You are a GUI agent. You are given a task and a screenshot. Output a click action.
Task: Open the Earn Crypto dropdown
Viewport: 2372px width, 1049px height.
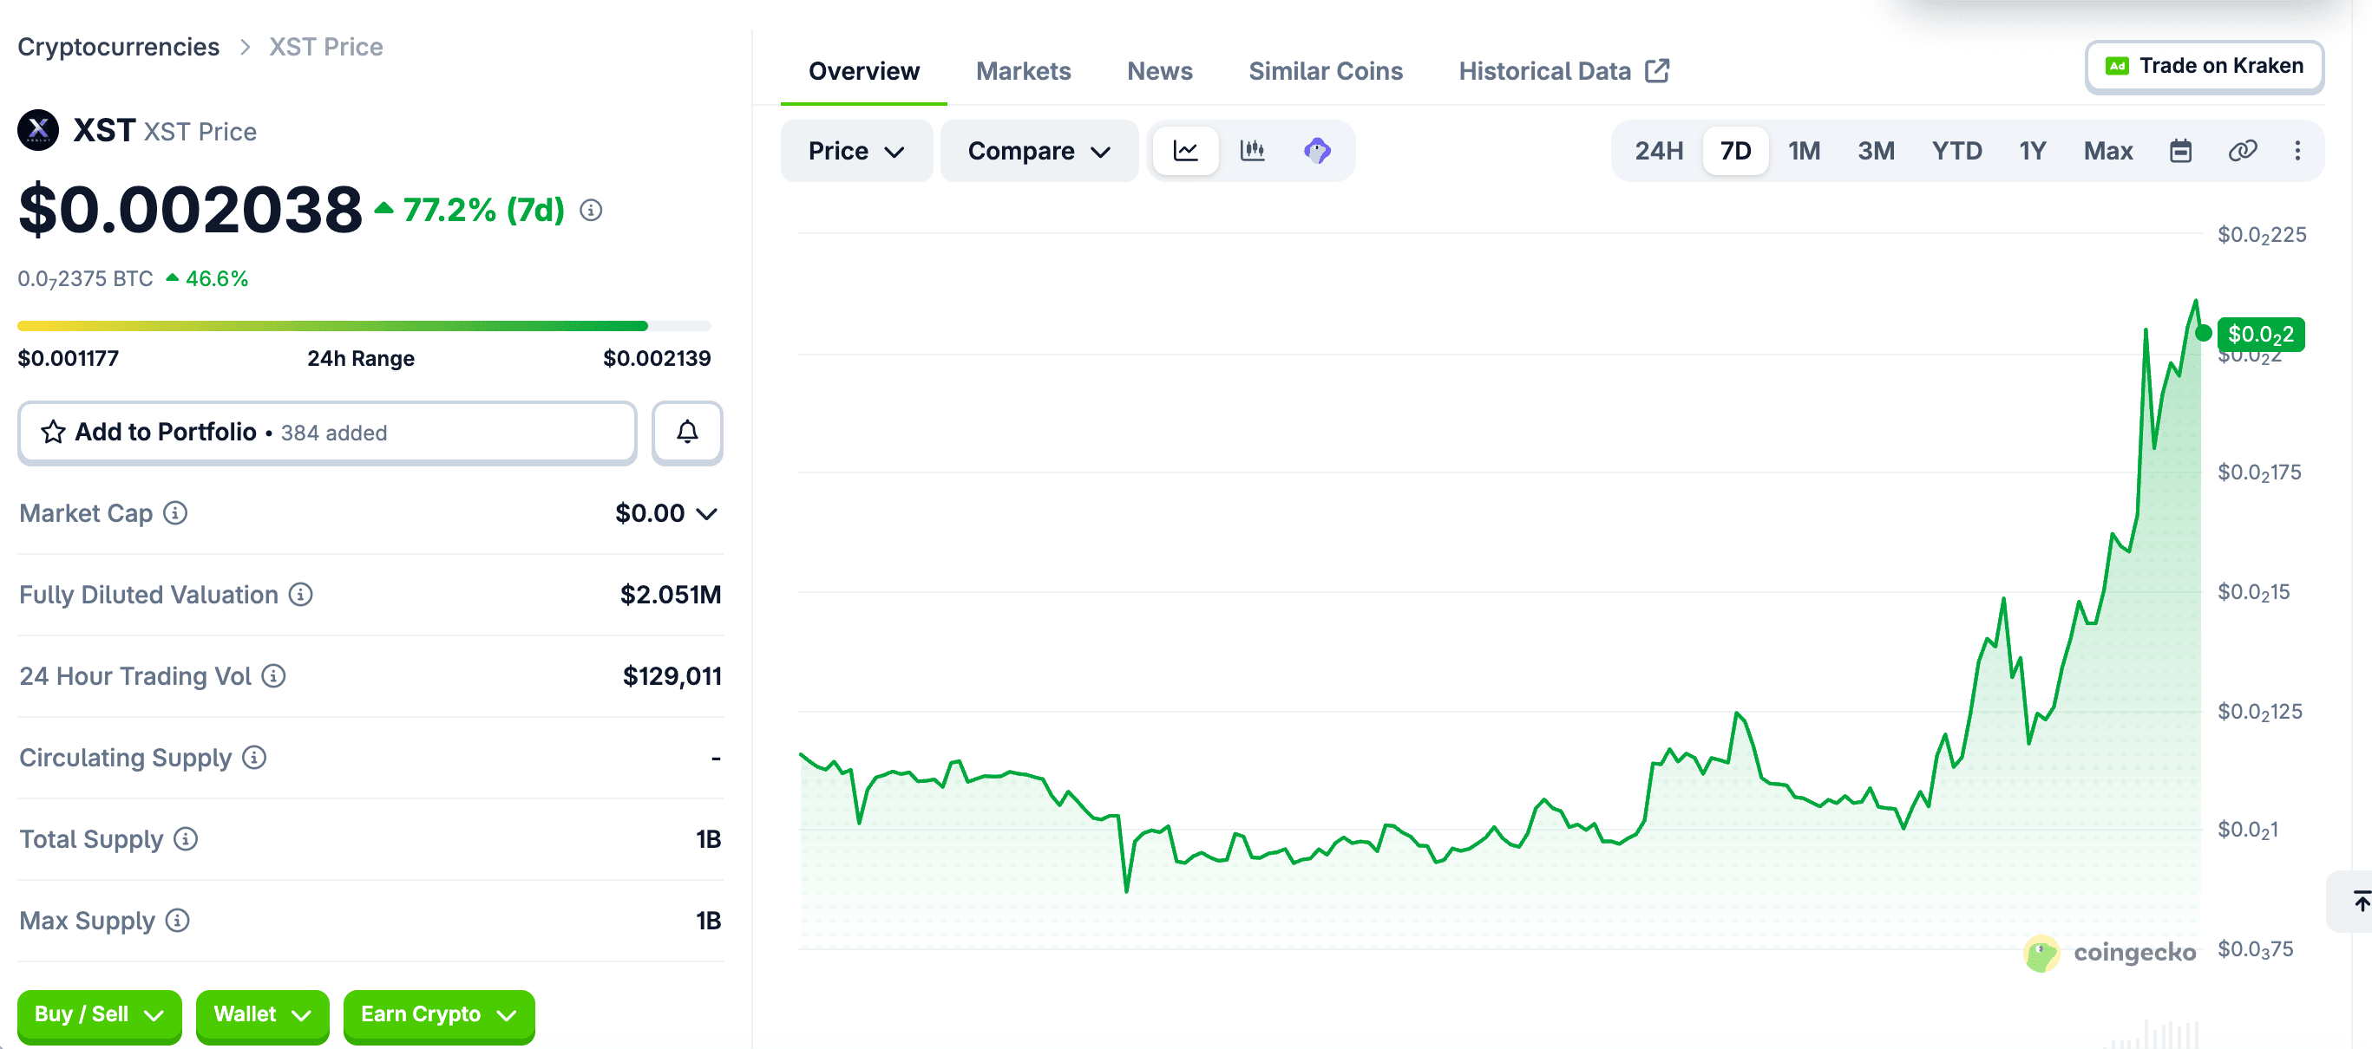(x=438, y=1015)
